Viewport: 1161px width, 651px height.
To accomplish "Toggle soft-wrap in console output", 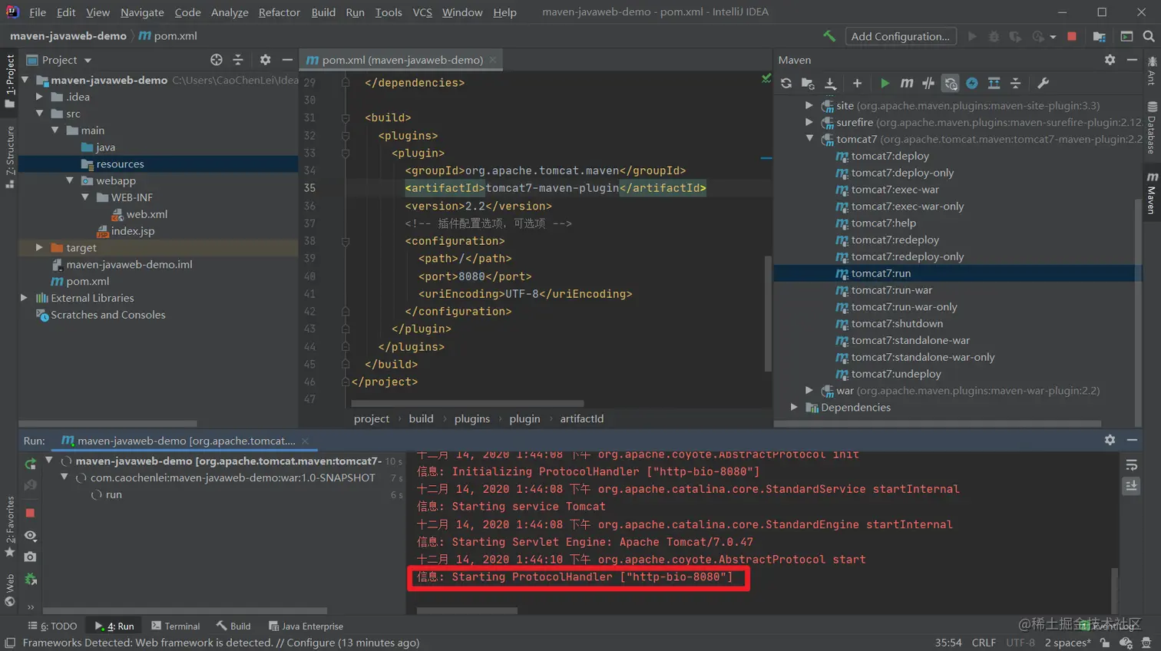I will tap(1131, 465).
